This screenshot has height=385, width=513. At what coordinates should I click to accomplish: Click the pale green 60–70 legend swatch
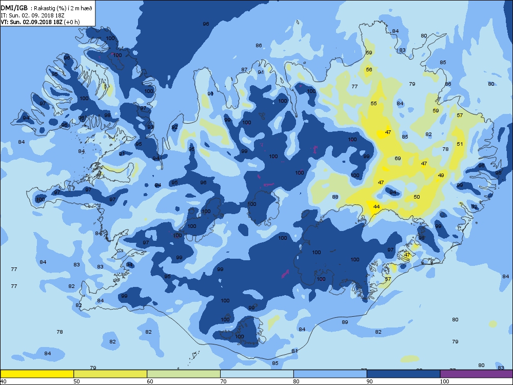click(184, 374)
